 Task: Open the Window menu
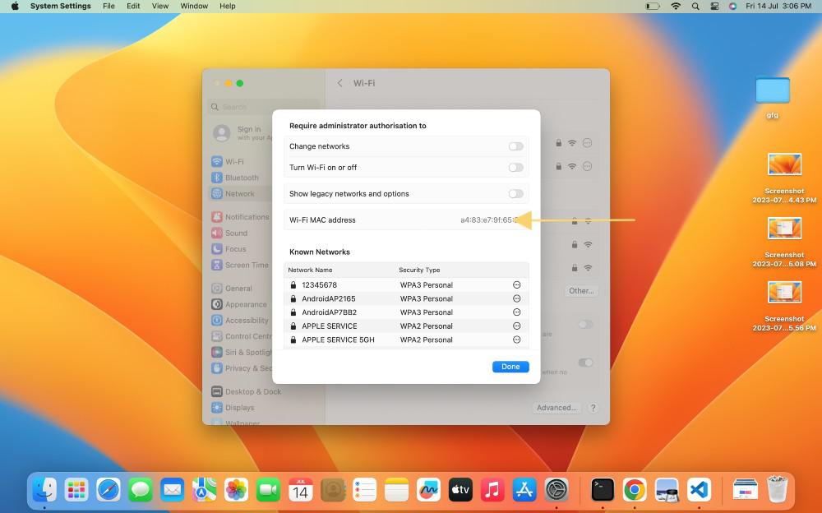pos(194,6)
